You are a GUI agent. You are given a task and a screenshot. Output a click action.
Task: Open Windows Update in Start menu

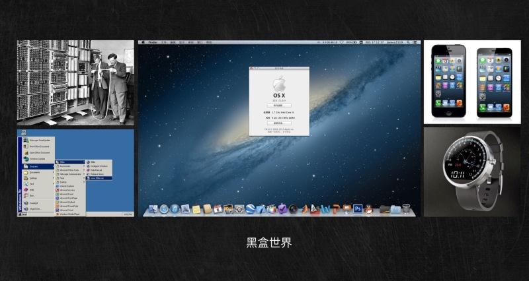point(38,159)
